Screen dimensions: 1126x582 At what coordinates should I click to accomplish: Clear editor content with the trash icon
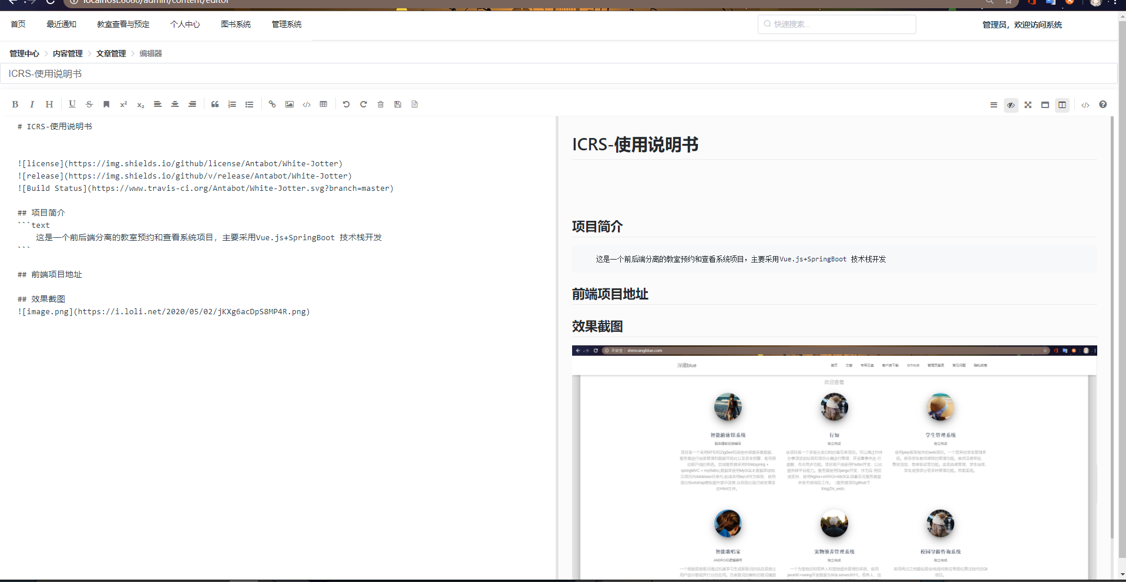tap(381, 105)
